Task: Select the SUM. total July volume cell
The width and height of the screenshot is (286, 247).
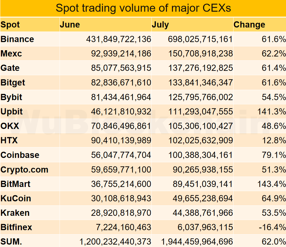Action: (197, 242)
